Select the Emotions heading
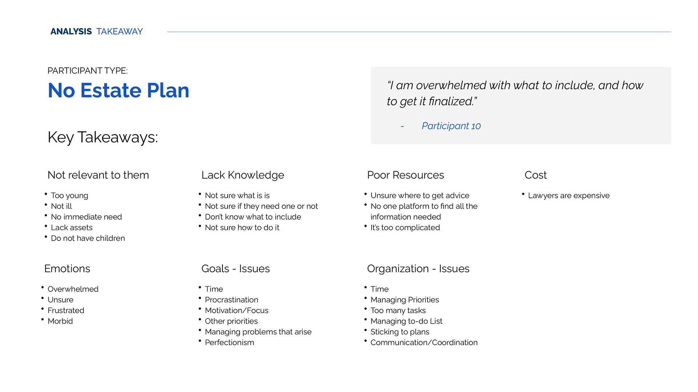 pyautogui.click(x=67, y=269)
